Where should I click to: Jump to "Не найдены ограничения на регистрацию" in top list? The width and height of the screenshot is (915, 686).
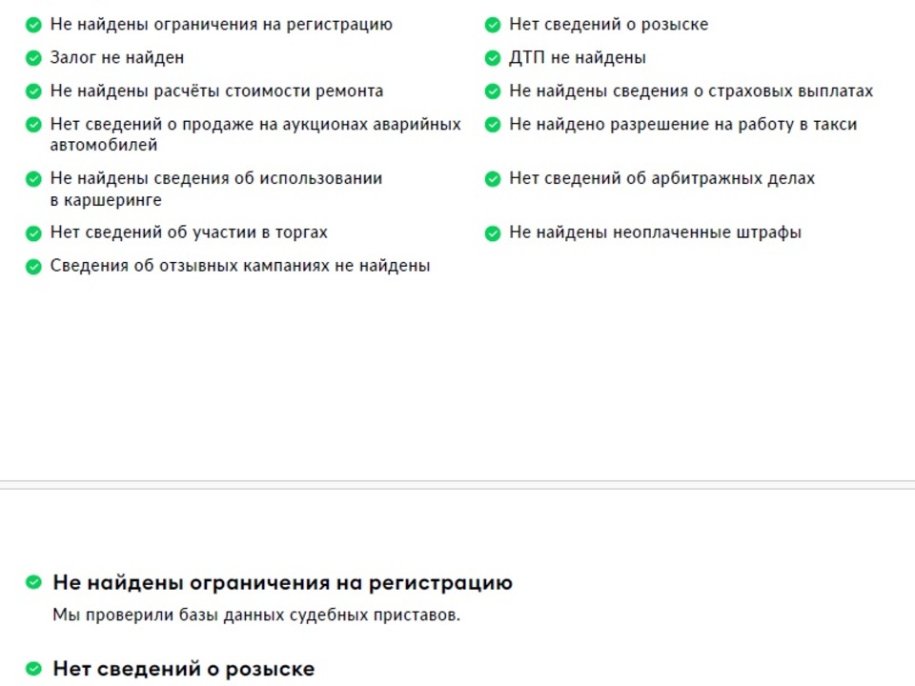[220, 25]
